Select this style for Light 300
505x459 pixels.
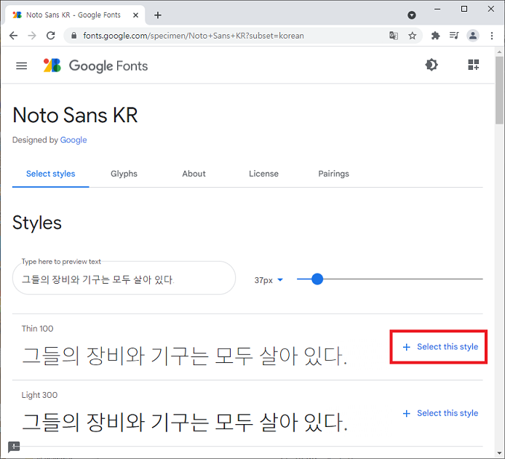click(x=440, y=413)
